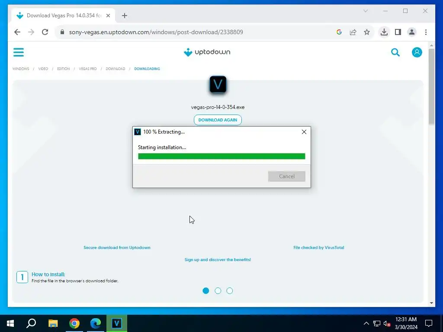The image size is (443, 332).
Task: Select the Download Vegas Pro tab
Action: coord(63,16)
